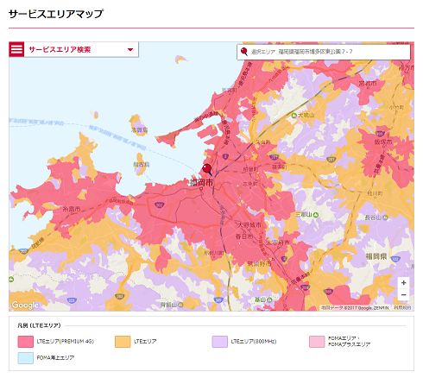423x378 pixels.
Task: Click the FOMA海上エリア legend text
Action: point(55,358)
